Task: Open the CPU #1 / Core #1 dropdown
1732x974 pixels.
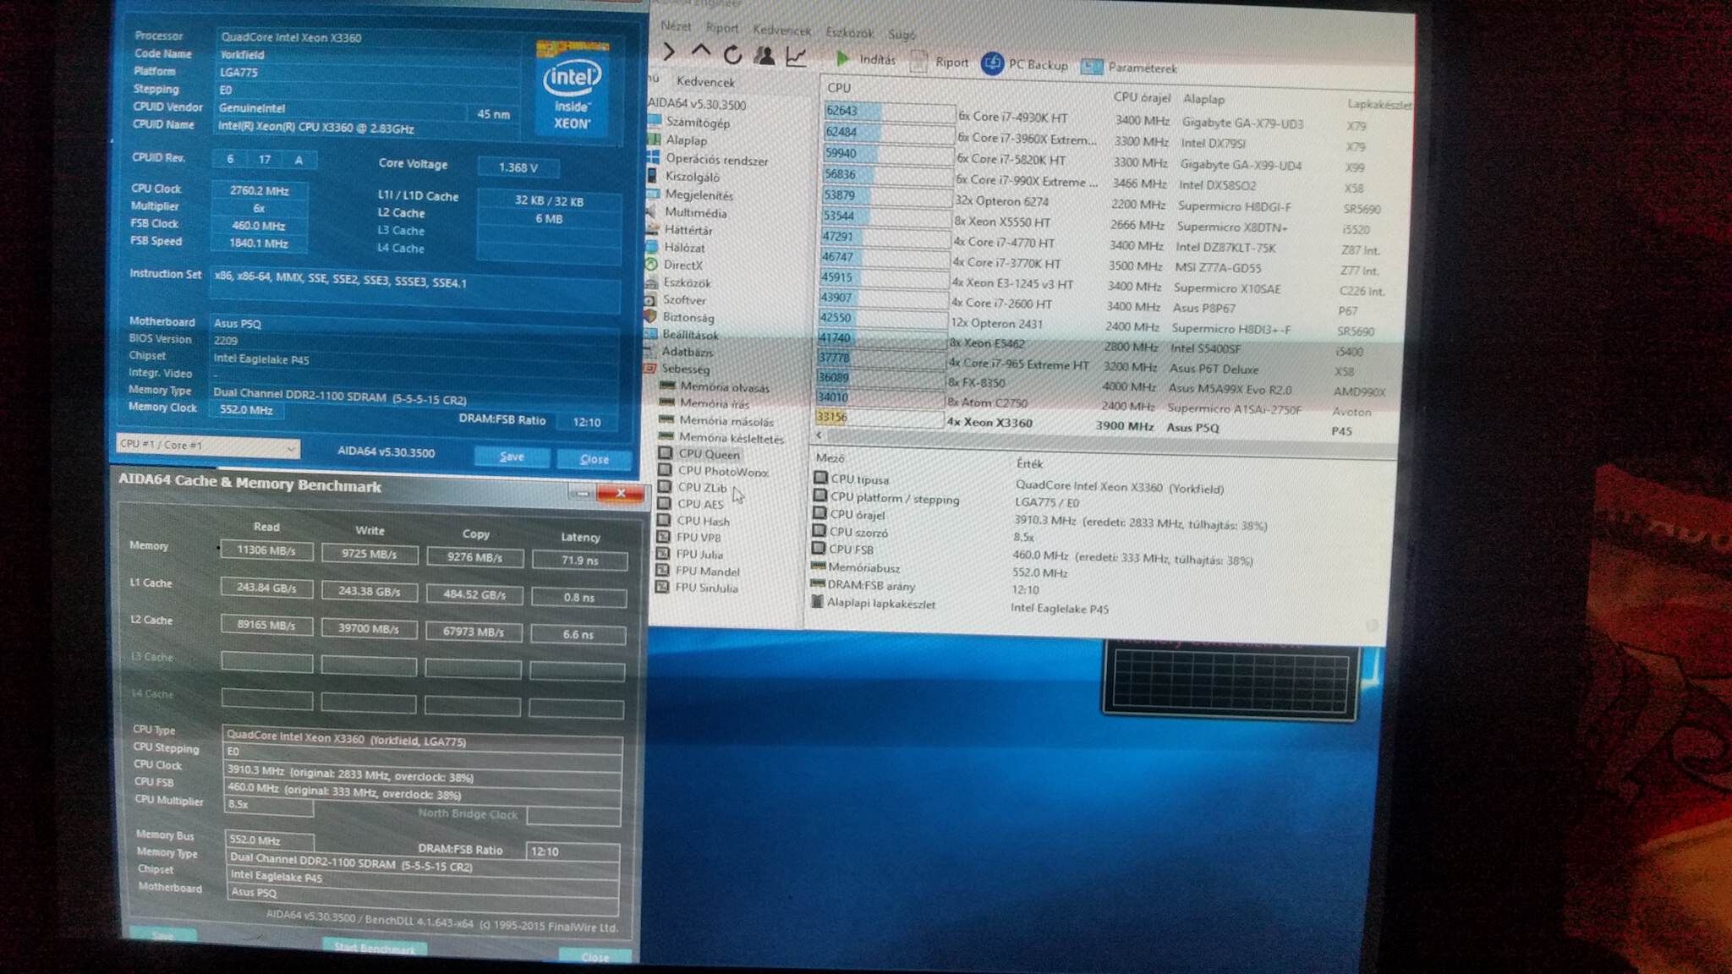Action: pyautogui.click(x=208, y=445)
